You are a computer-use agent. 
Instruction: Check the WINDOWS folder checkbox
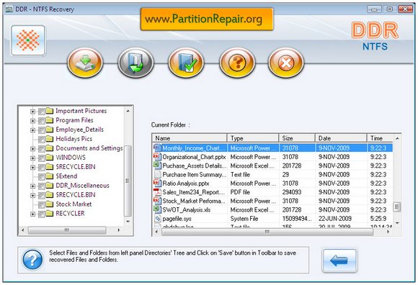coord(42,158)
